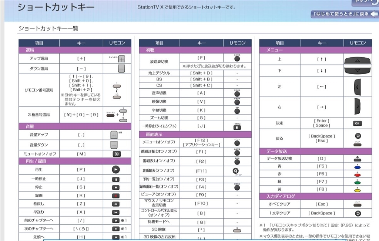Click the yellow color button icon
Viewport: 379px width, 241px height.
tap(358, 190)
